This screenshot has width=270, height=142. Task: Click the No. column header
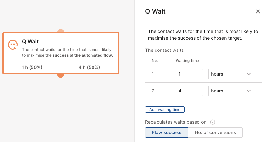(x=155, y=61)
